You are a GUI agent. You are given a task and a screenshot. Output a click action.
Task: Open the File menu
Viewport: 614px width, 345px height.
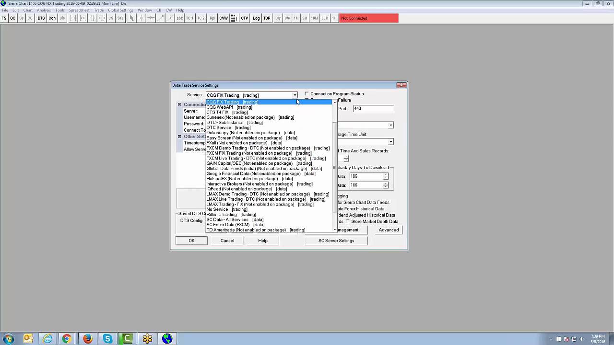click(x=5, y=10)
